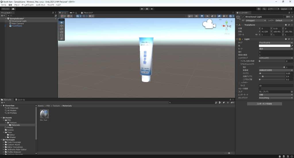Open the アセット menu
The image size is (294, 158).
click(x=17, y=5)
